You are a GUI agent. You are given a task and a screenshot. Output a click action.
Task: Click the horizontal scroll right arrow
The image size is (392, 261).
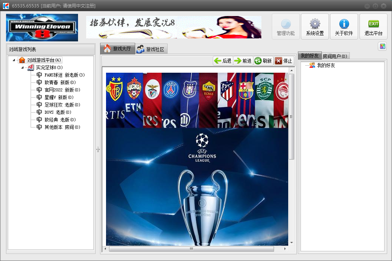coord(285,249)
